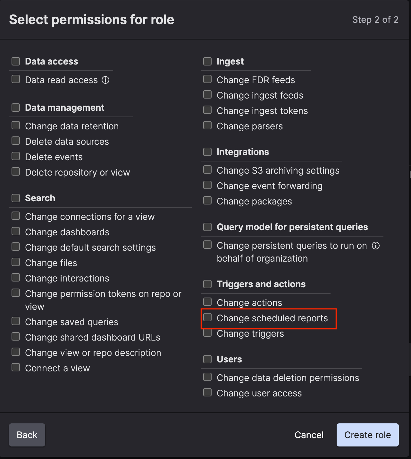
Task: Go Back to the previous step
Action: click(27, 435)
